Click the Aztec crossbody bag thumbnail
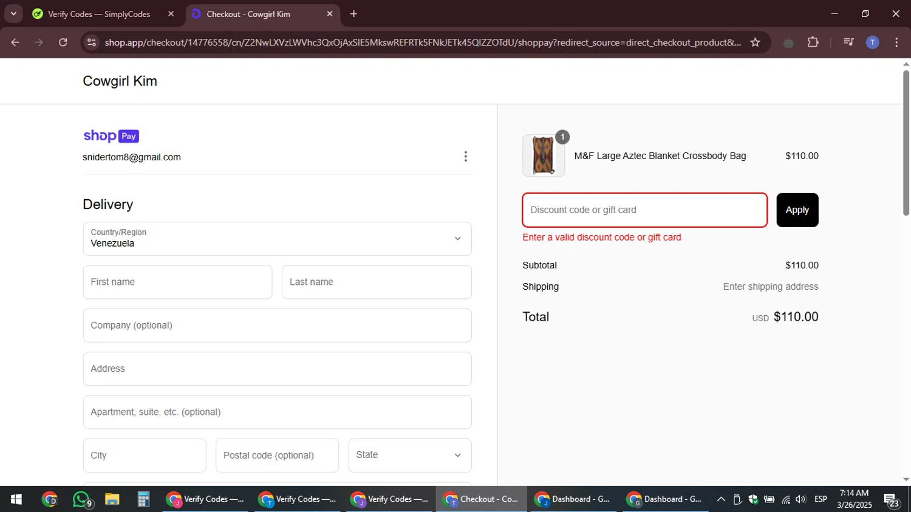Viewport: 911px width, 512px height. point(544,155)
